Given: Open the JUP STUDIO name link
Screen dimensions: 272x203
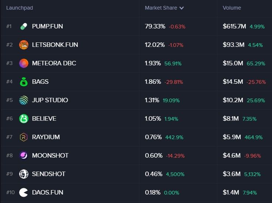Looking at the screenshot, I should tap(50, 100).
